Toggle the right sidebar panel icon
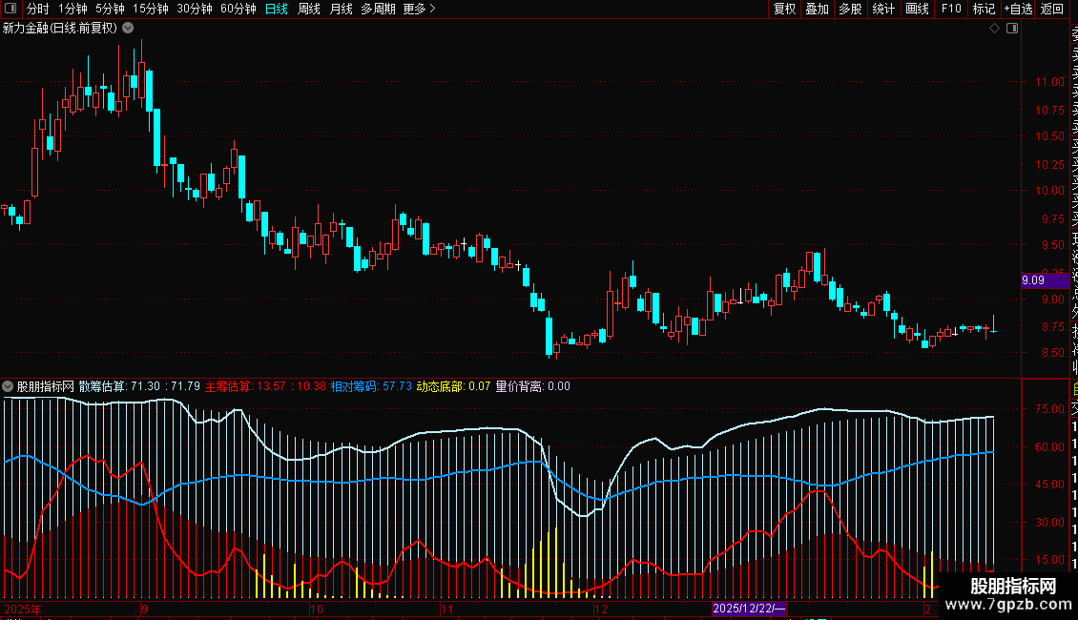The image size is (1078, 620). click(x=1012, y=29)
